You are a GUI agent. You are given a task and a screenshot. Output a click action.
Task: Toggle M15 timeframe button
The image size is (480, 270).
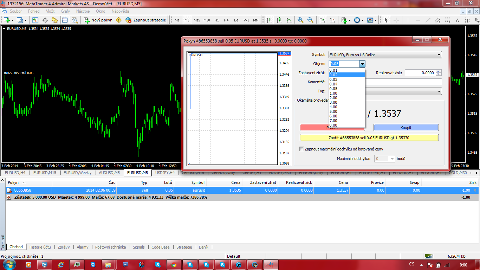tap(197, 20)
